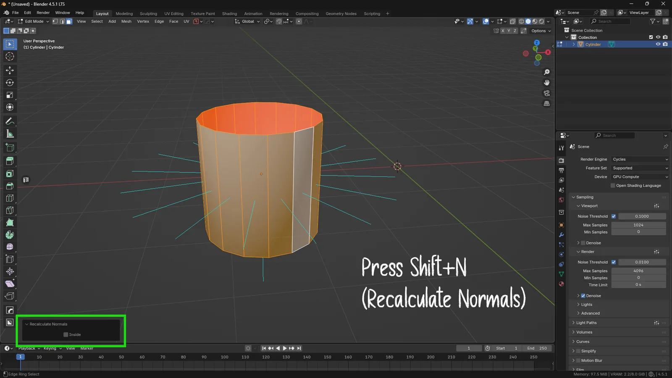The image size is (672, 378).
Task: Expand the Volumes panel
Action: pyautogui.click(x=584, y=332)
